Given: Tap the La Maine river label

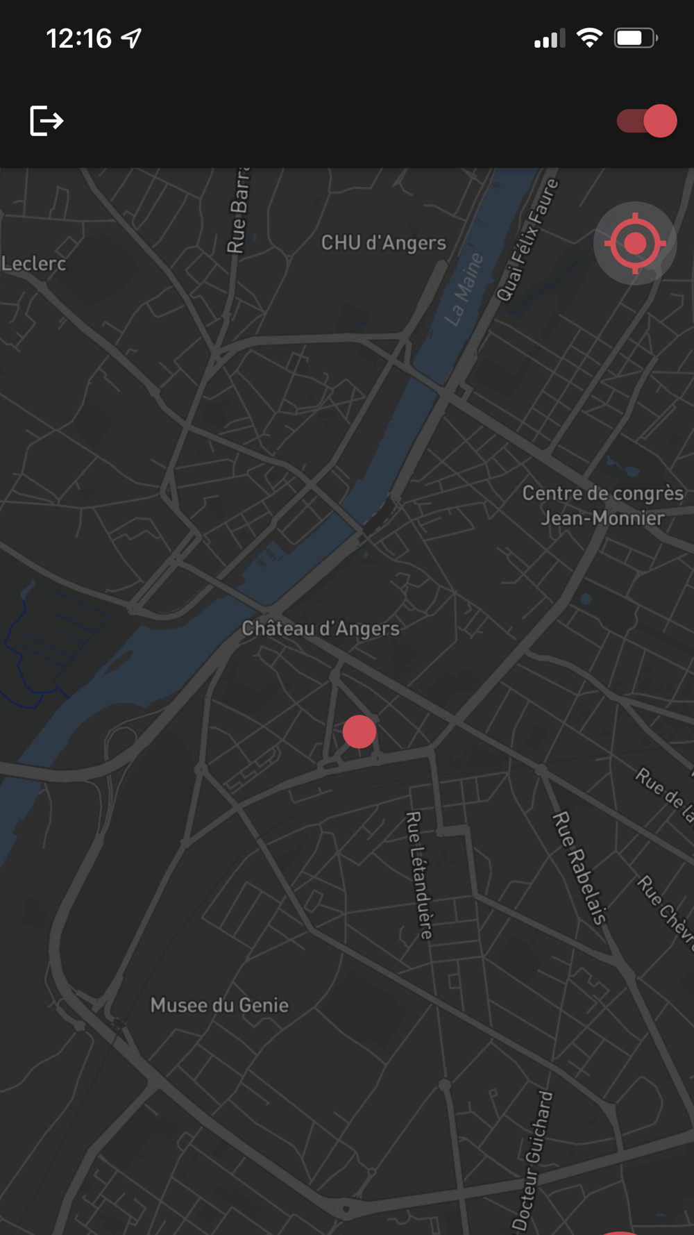Looking at the screenshot, I should tap(464, 289).
